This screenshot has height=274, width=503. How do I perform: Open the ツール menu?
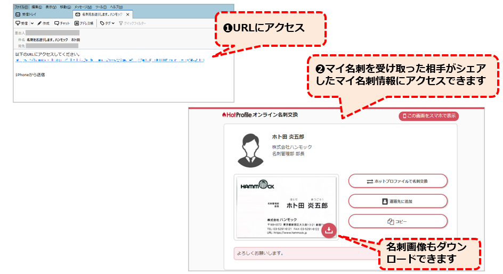tap(101, 7)
